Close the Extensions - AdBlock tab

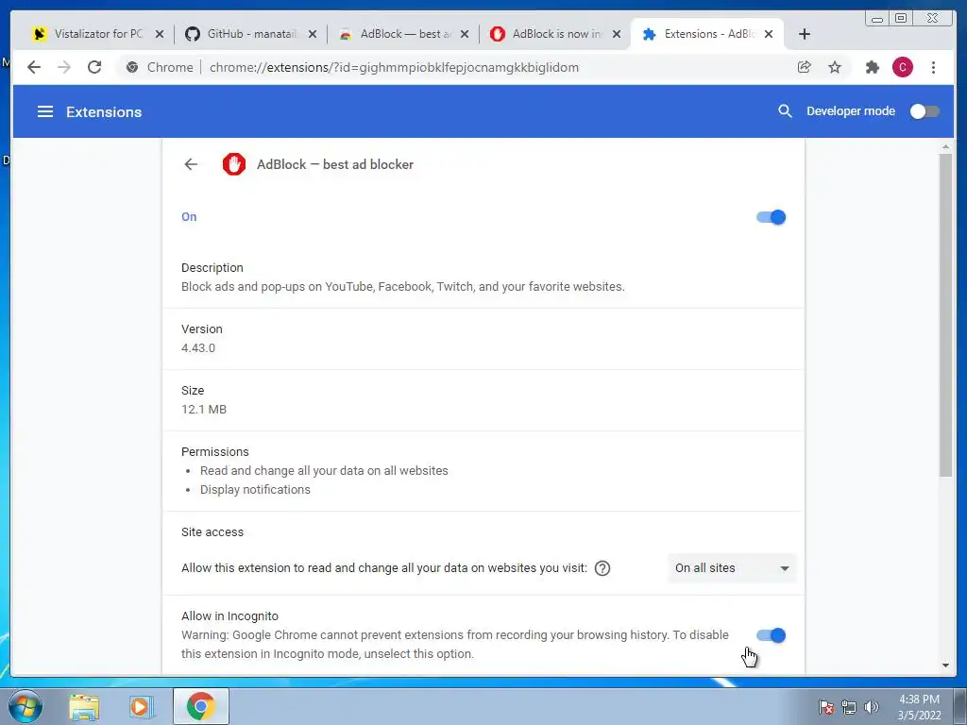(769, 34)
